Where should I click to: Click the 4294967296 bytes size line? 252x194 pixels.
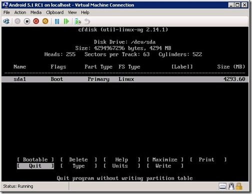point(123,48)
